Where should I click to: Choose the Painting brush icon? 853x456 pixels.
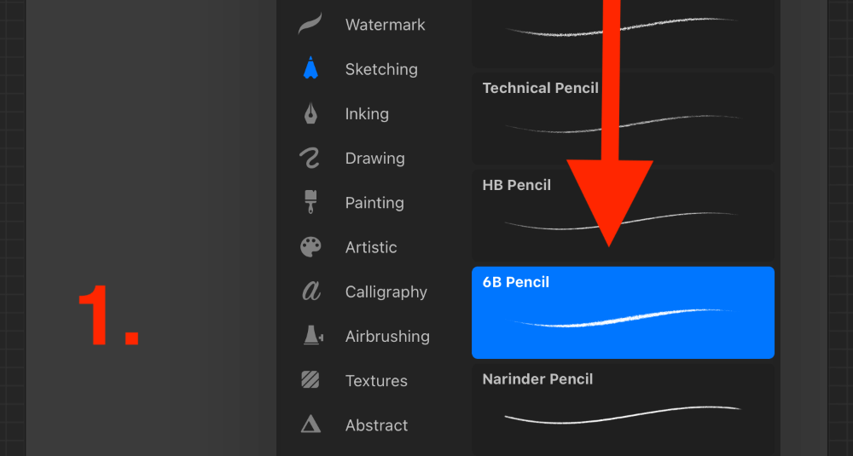click(310, 202)
